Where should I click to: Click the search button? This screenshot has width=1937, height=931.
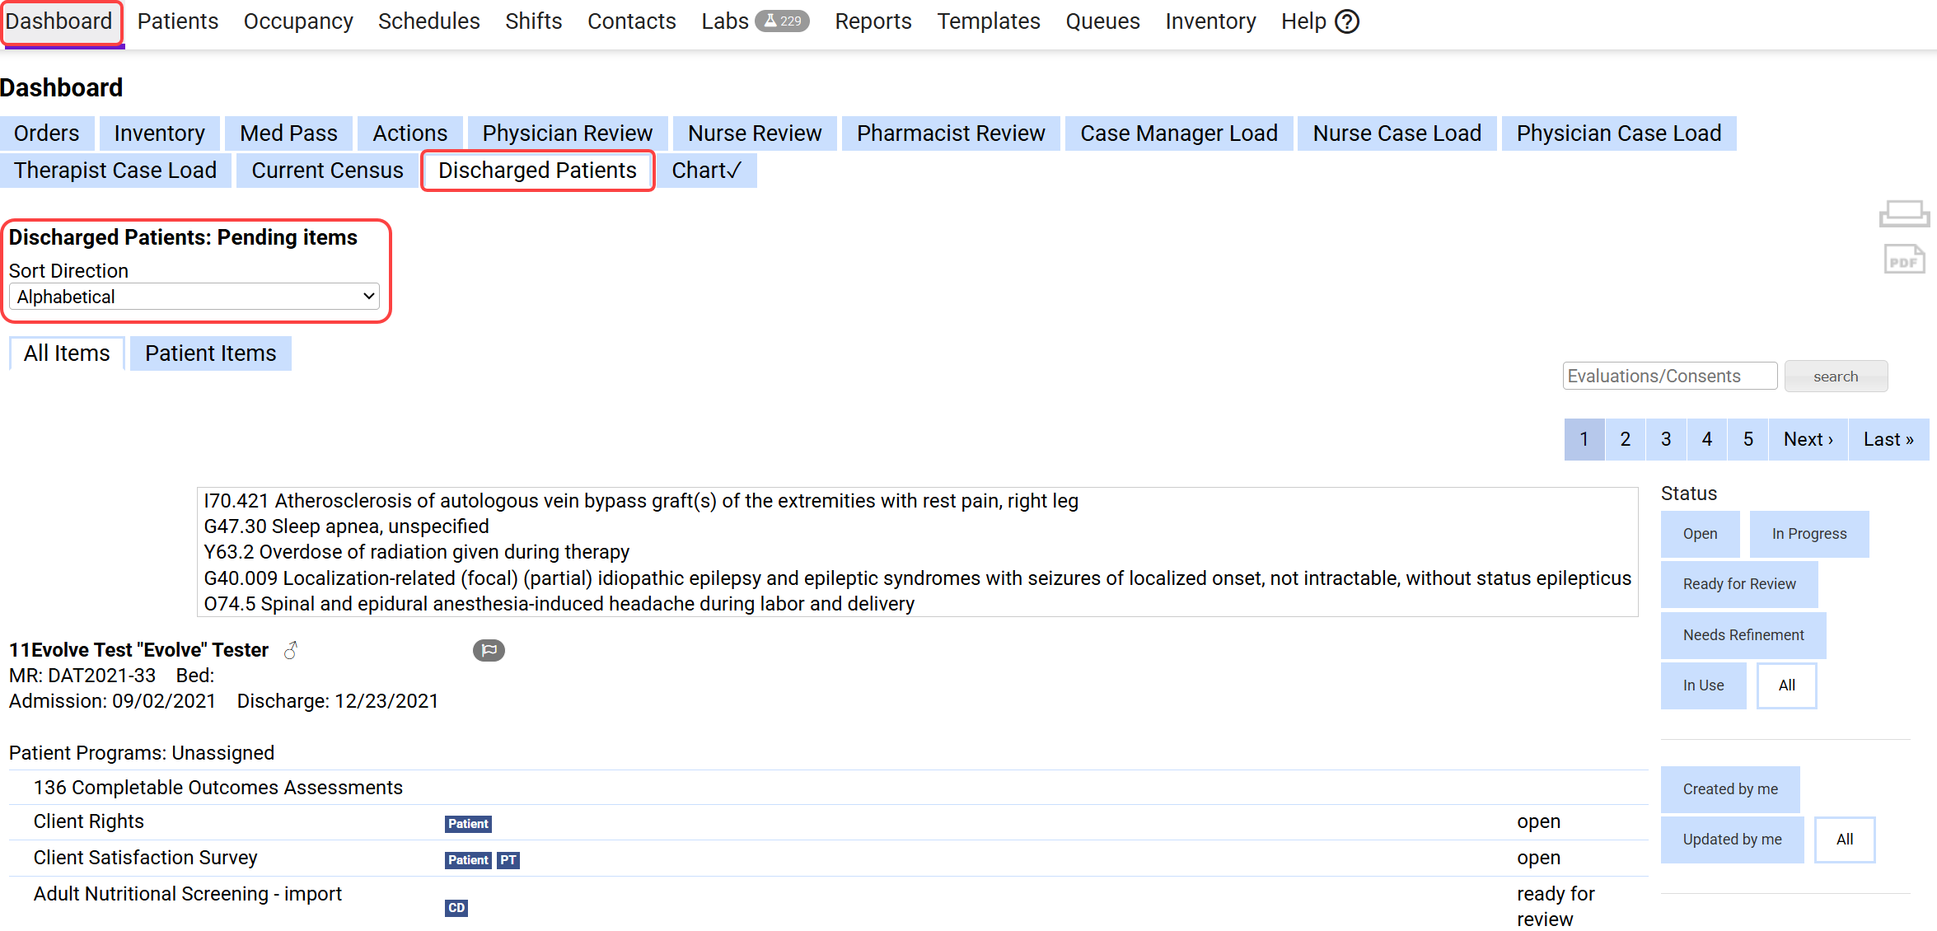tap(1835, 377)
